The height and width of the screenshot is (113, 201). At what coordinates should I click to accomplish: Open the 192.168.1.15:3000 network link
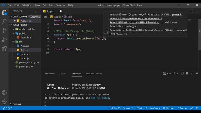pyautogui.click(x=88, y=88)
